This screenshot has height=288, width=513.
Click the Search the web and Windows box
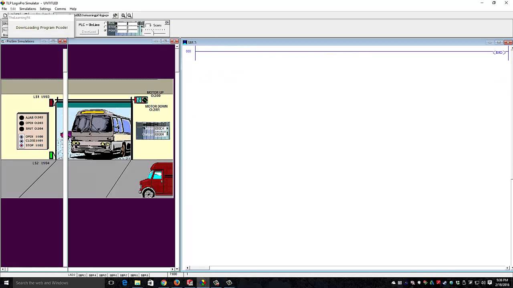(58, 283)
